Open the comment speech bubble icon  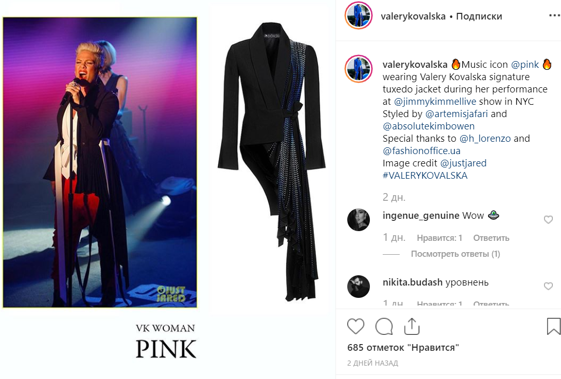click(384, 326)
